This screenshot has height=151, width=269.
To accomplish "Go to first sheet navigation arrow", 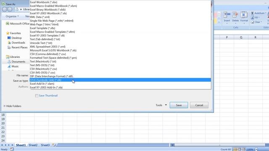I will point(2,145).
